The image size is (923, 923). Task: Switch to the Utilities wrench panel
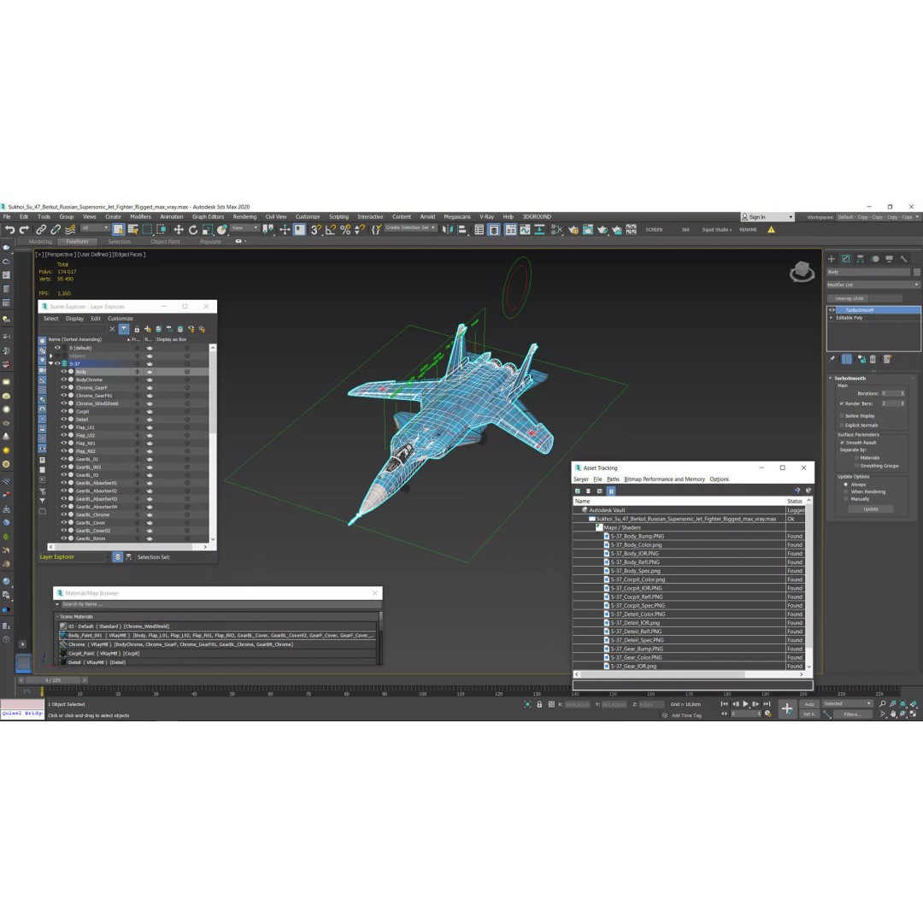tap(903, 259)
